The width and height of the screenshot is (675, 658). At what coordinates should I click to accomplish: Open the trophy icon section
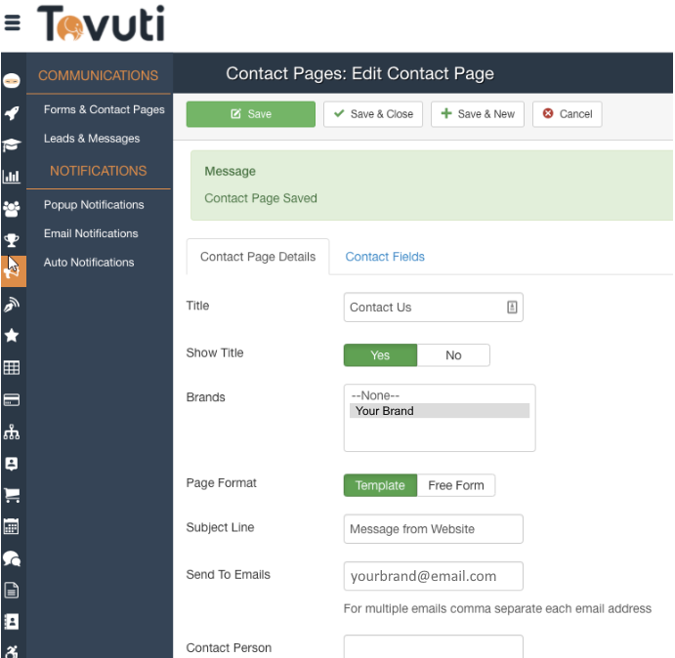(x=12, y=240)
